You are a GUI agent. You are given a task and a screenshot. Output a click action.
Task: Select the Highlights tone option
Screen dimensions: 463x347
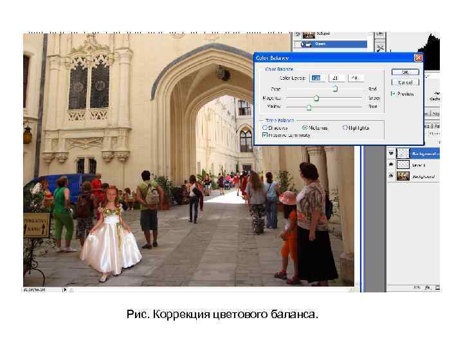tap(345, 128)
